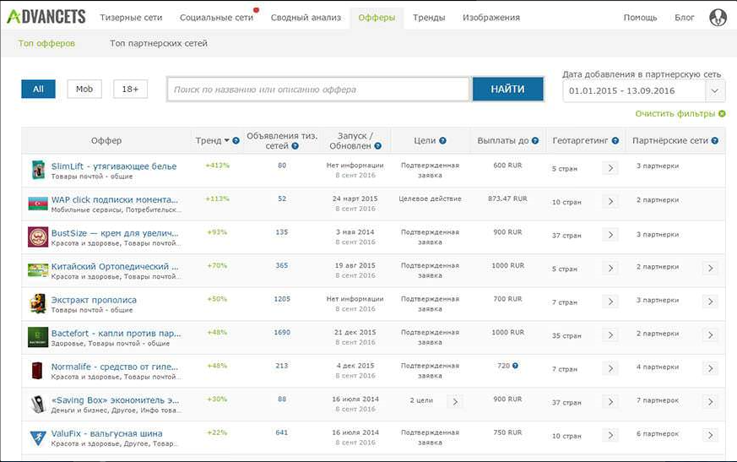Click help icon next to Тренд header

[x=236, y=141]
